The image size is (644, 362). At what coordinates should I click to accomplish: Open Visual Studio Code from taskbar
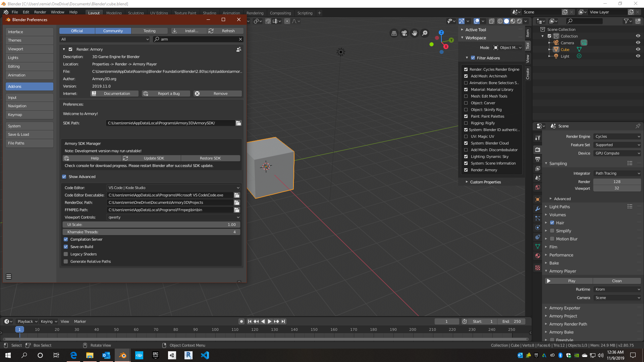point(205,355)
